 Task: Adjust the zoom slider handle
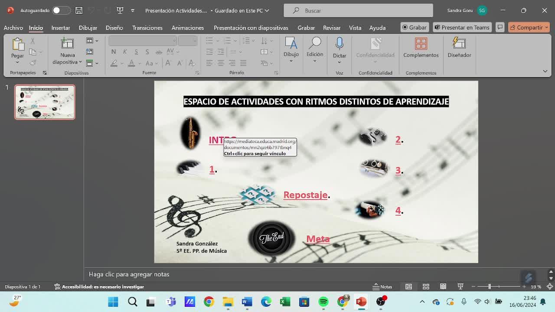(x=489, y=286)
